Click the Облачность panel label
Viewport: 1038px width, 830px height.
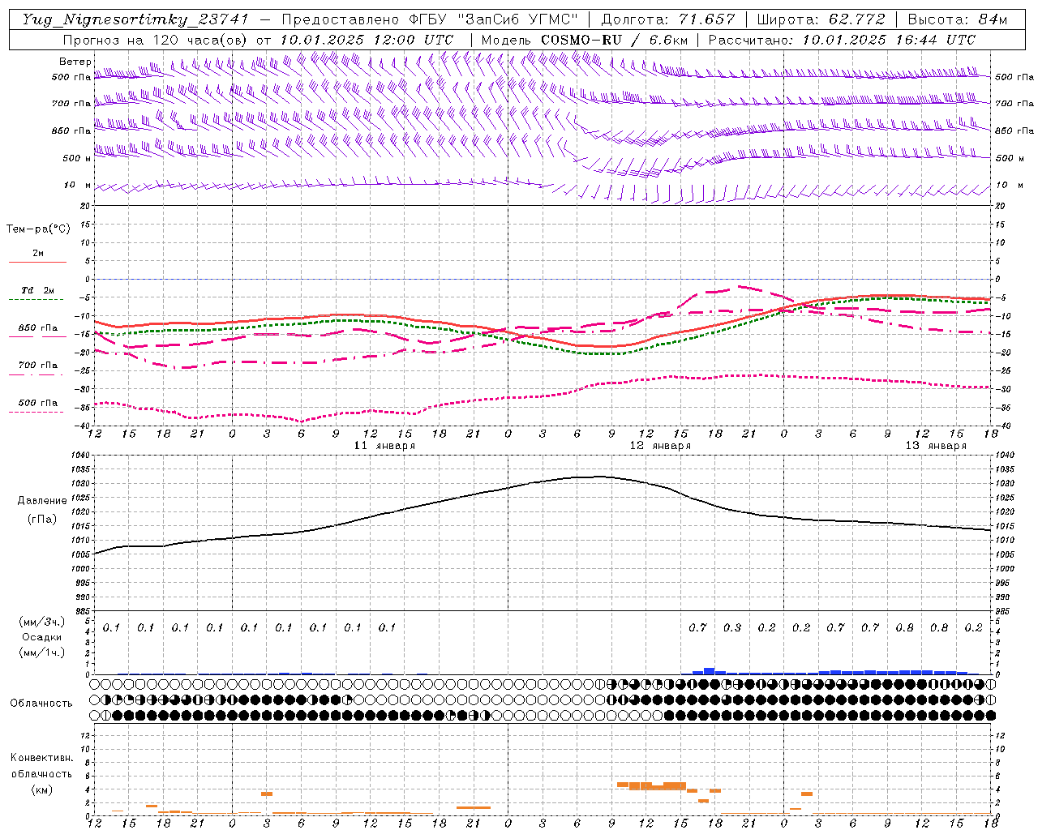41,704
